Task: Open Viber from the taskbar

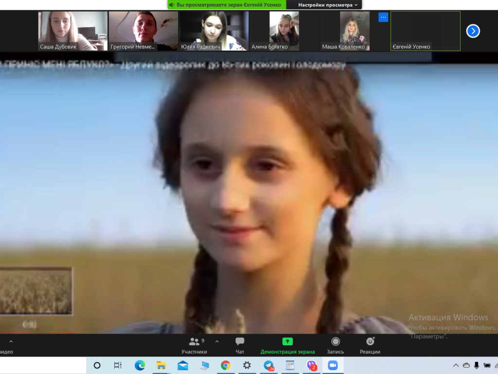Action: click(311, 365)
